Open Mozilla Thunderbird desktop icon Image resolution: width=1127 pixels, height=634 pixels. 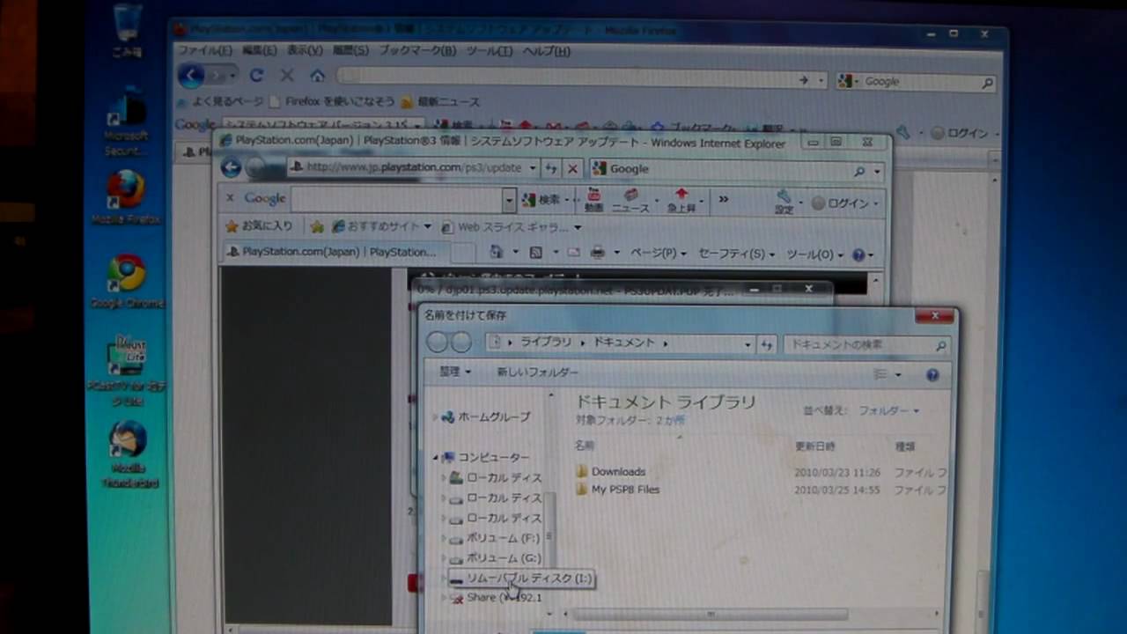[129, 453]
